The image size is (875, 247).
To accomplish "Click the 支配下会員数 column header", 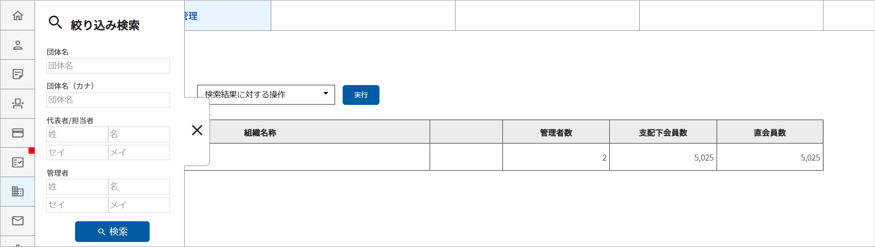I will [663, 132].
